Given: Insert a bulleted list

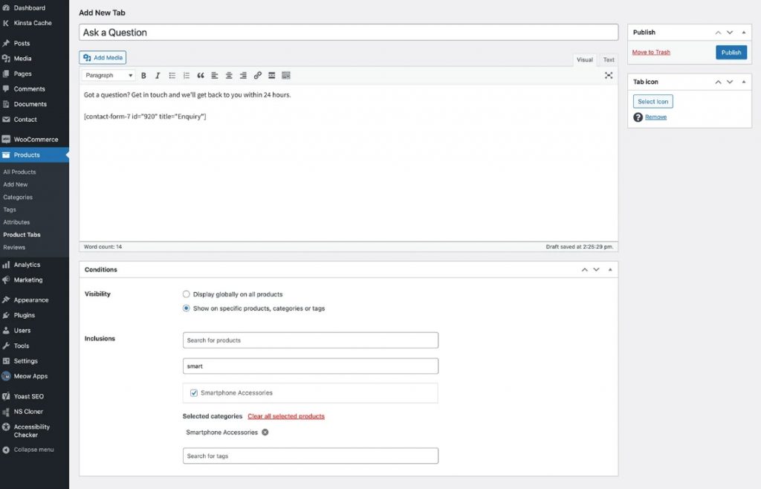Looking at the screenshot, I should (172, 76).
